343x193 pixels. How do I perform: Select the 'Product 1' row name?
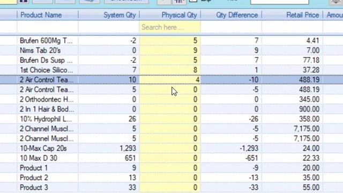pos(34,168)
